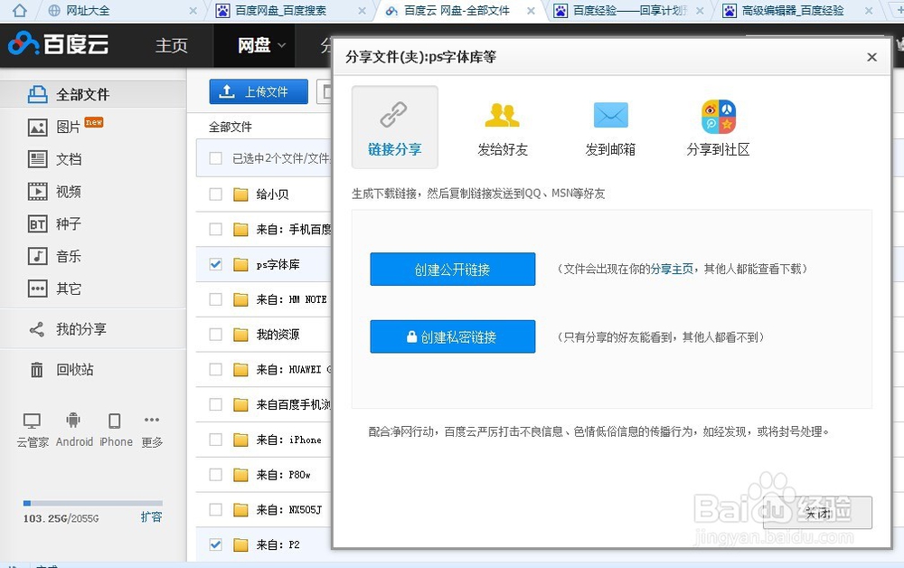This screenshot has height=568, width=904.
Task: Choose 发到邮箱 envelope icon
Action: click(x=610, y=115)
